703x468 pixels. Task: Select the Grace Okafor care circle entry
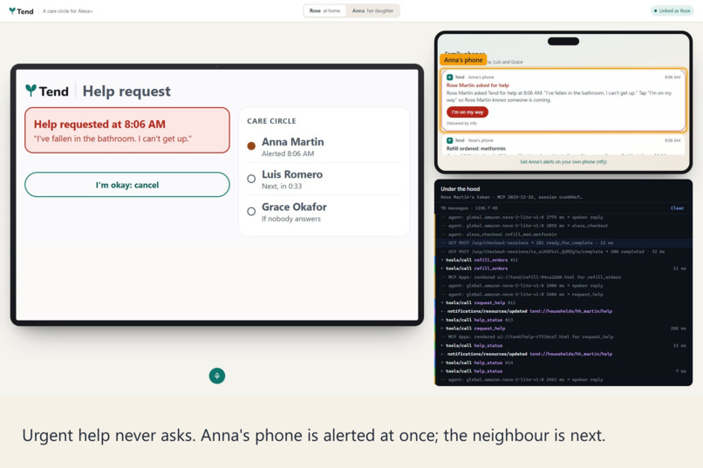pyautogui.click(x=324, y=213)
